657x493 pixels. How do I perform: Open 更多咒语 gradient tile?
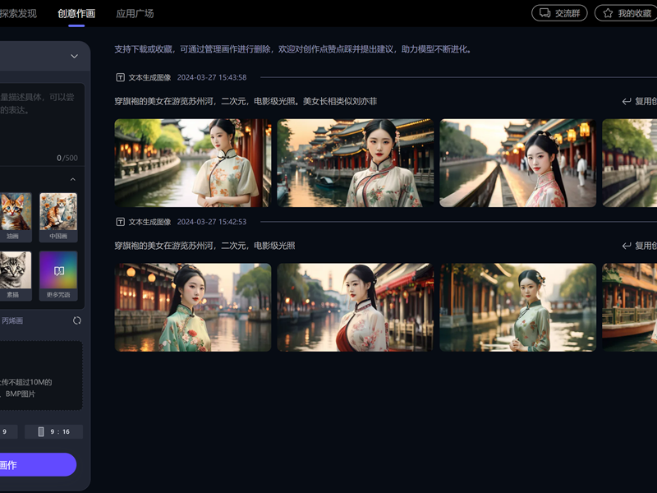coord(58,275)
